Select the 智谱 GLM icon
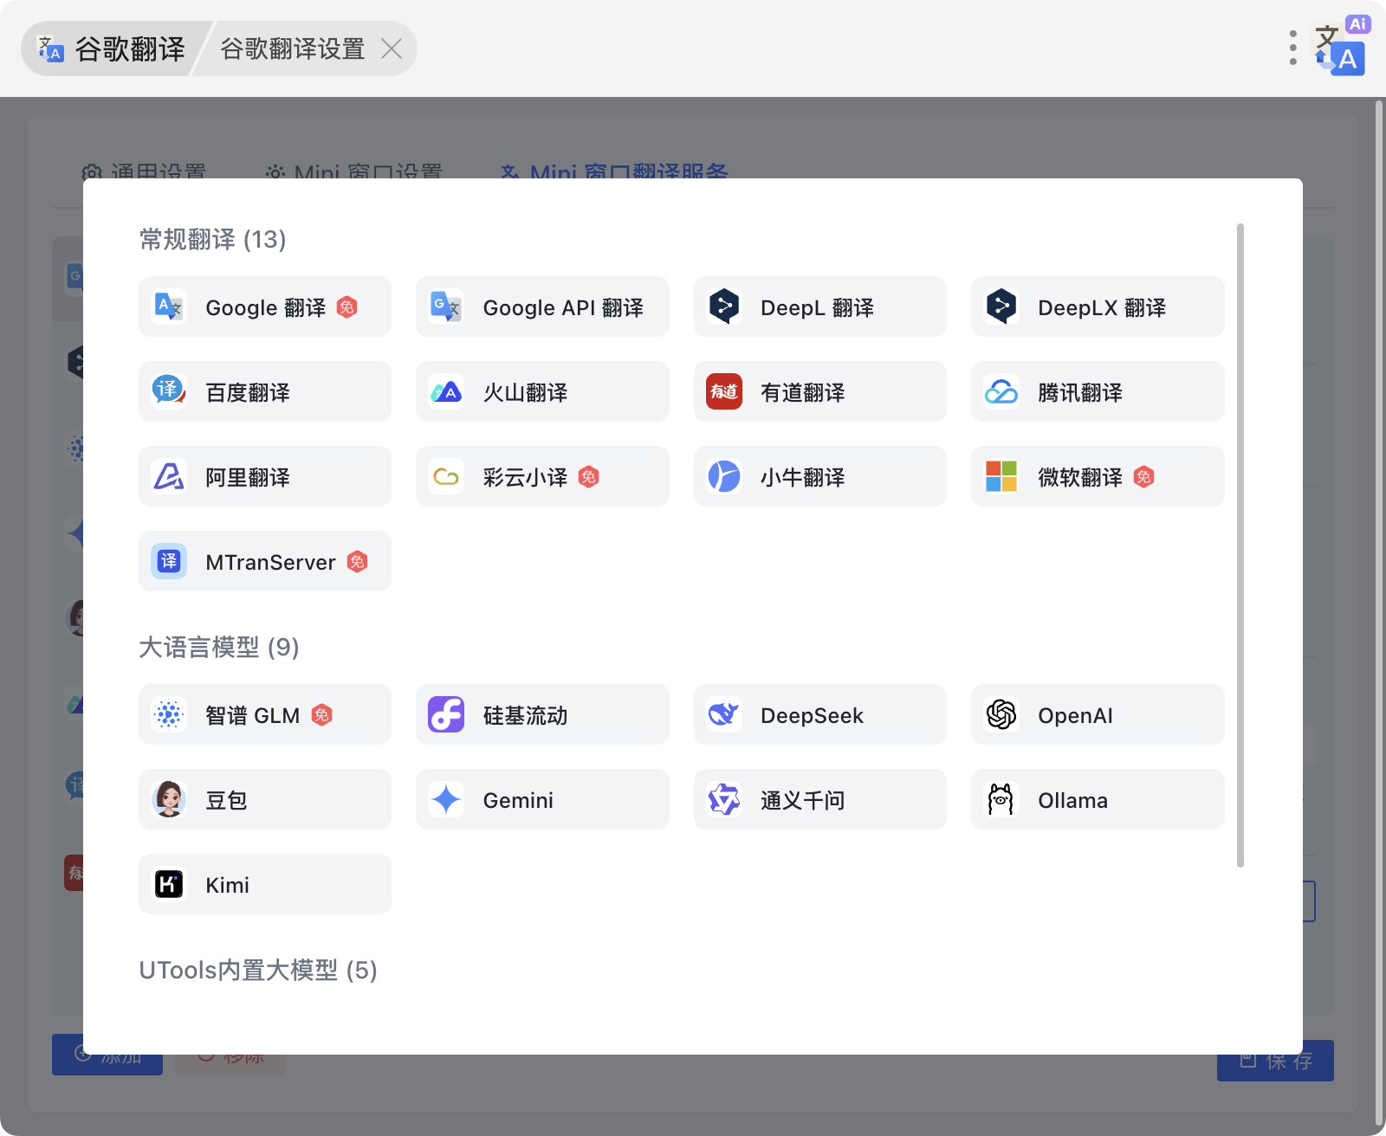Viewport: 1386px width, 1136px height. [x=169, y=714]
